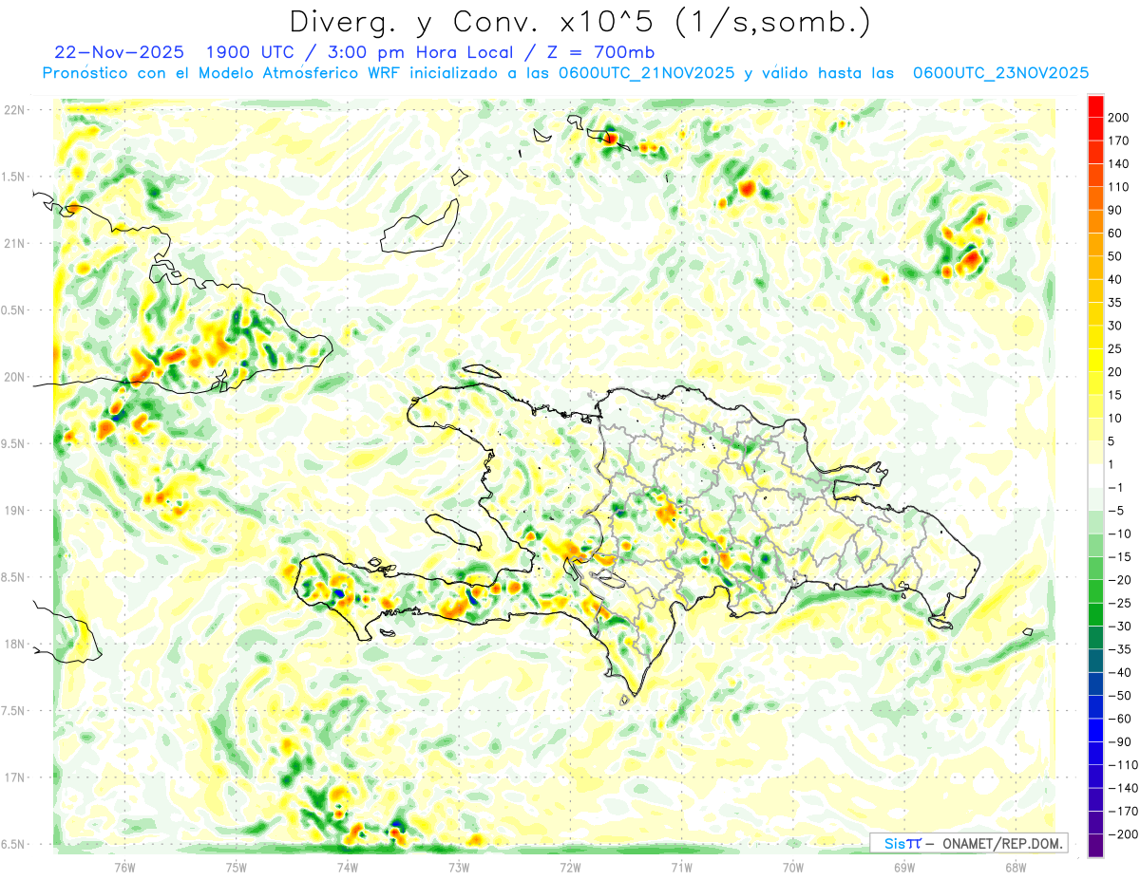The width and height of the screenshot is (1140, 880).
Task: Click the "19N" latitude label
Action: coord(14,510)
